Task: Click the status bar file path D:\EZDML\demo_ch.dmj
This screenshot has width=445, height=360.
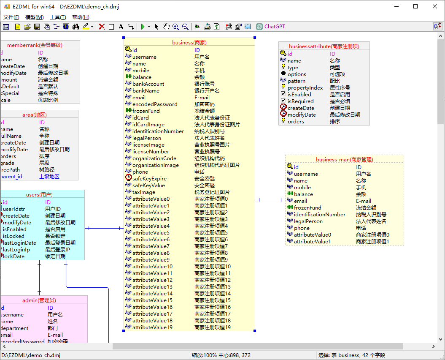Action: (x=31, y=355)
